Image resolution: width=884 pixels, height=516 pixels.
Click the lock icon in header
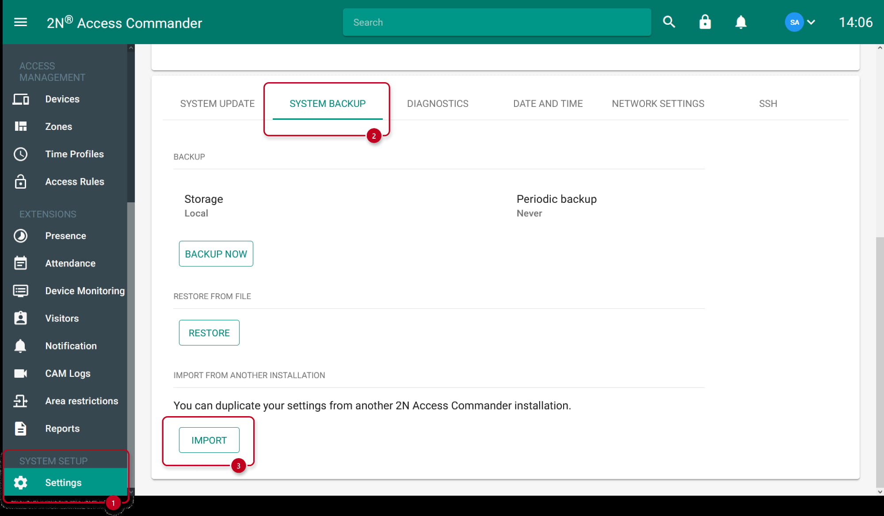705,22
